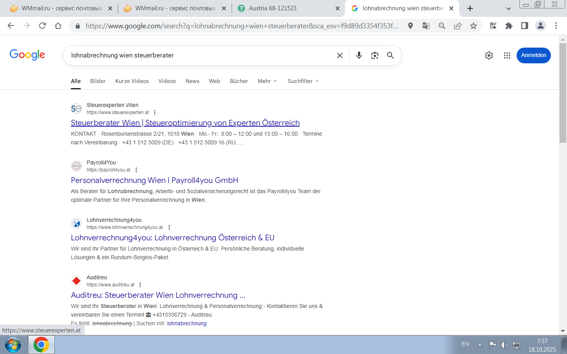
Task: Translate this page with the translate icon
Action: pos(426,26)
